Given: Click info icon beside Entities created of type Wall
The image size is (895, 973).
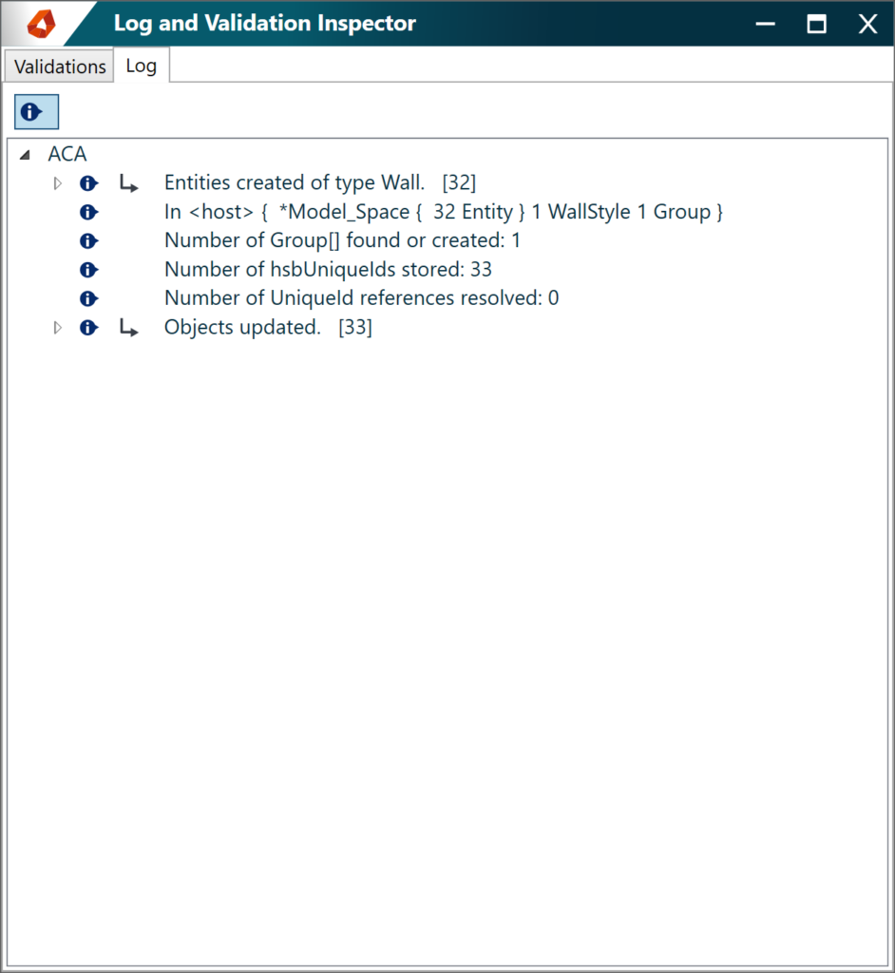Looking at the screenshot, I should 88,183.
